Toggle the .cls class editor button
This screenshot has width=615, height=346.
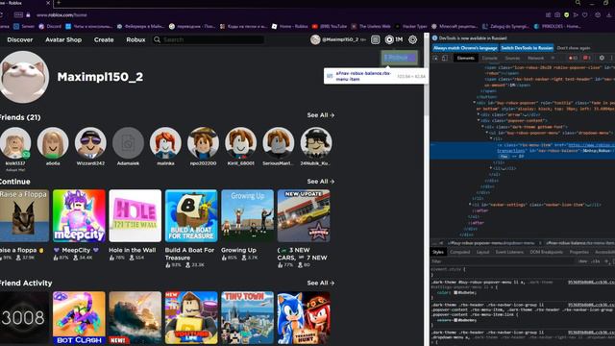pyautogui.click(x=596, y=261)
